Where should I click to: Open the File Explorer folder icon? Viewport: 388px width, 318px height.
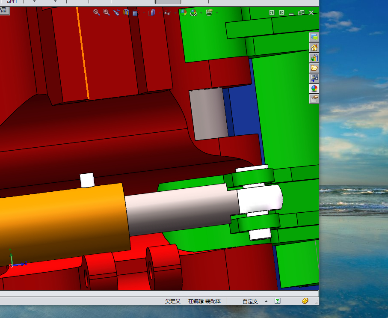pos(314,68)
